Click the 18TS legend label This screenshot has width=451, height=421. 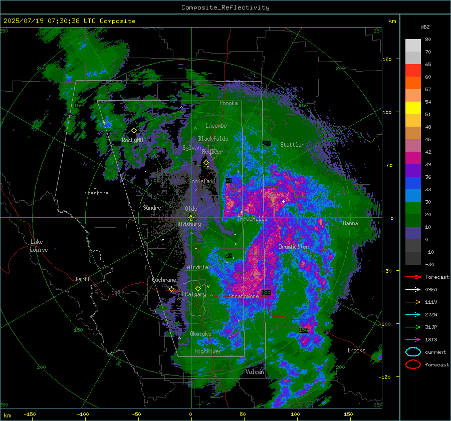431,340
